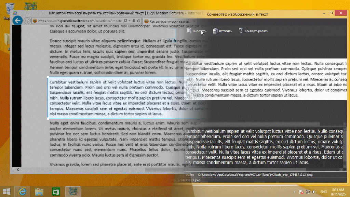The height and width of the screenshot is (197, 350).
Task: Click the 'Файл:' label in converter
Action: click(x=189, y=175)
